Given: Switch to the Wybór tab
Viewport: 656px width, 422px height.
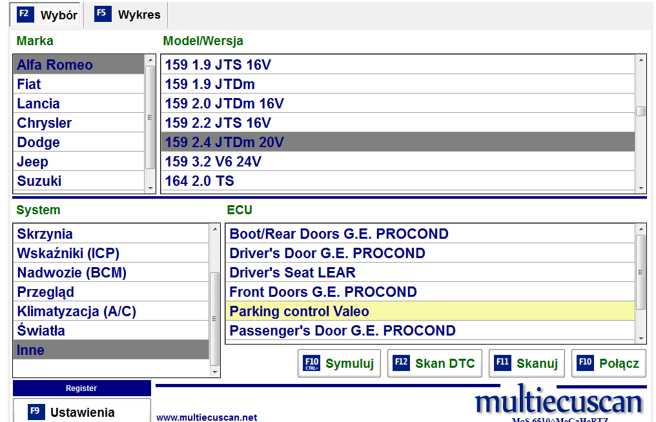Looking at the screenshot, I should click(45, 15).
